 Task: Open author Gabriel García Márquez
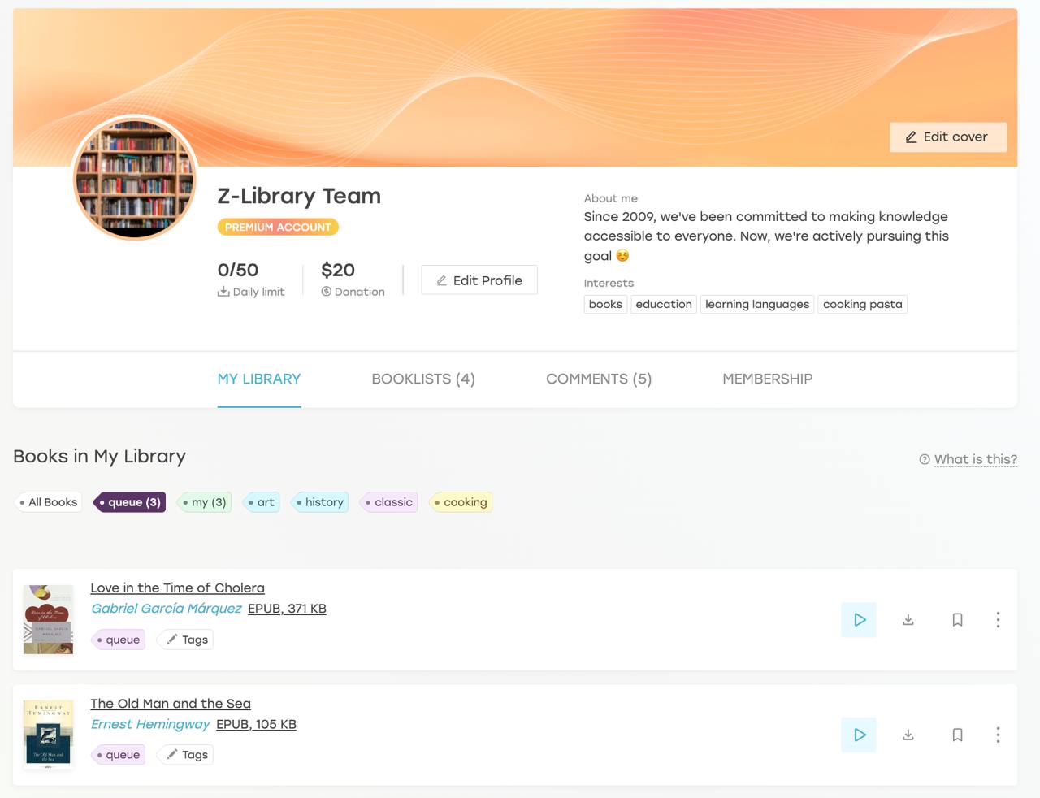167,609
